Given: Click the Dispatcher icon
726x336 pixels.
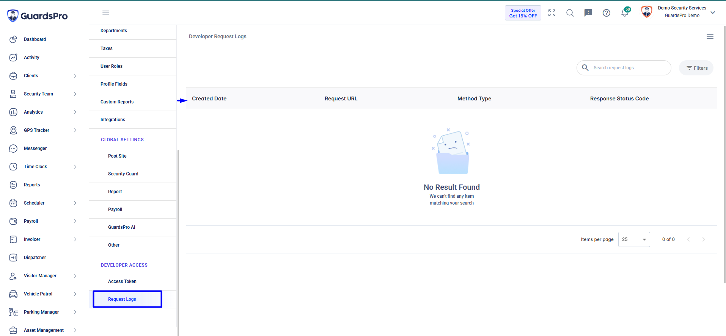Looking at the screenshot, I should click(13, 258).
